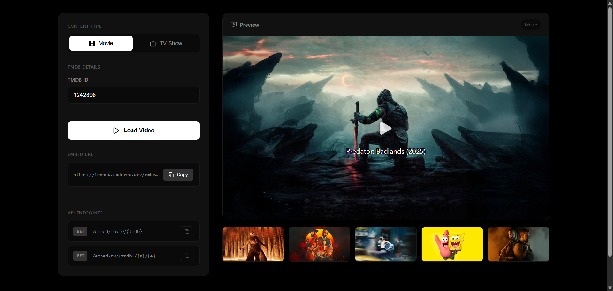Click the embed URL text field
613x291 pixels.
click(x=116, y=175)
